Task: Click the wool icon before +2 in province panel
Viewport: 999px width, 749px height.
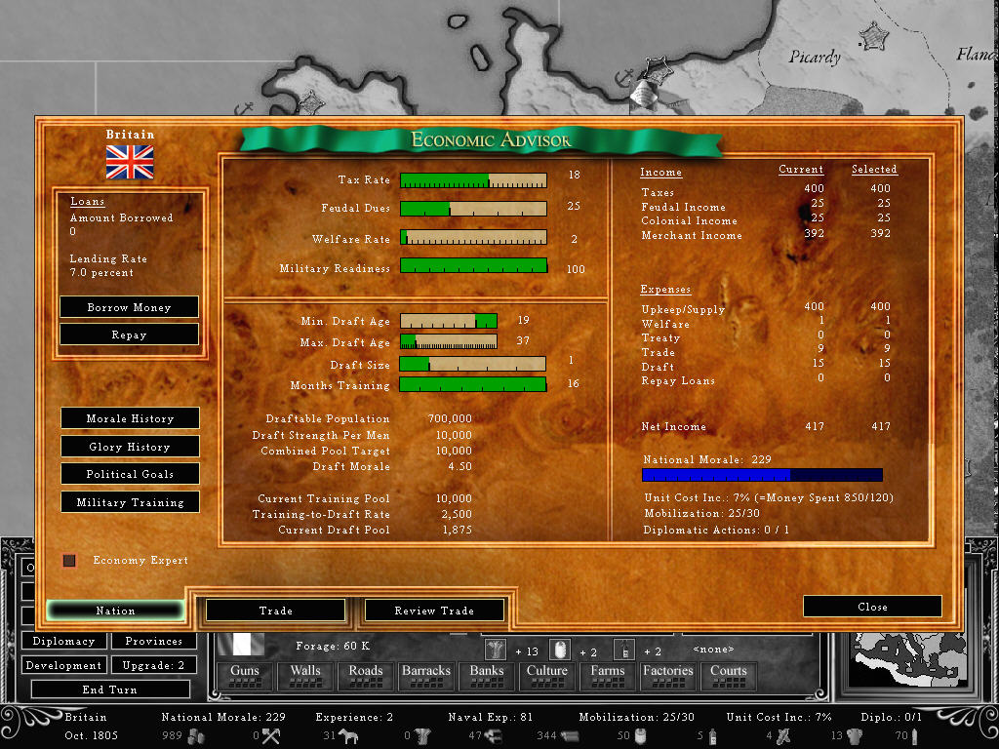Action: 559,650
